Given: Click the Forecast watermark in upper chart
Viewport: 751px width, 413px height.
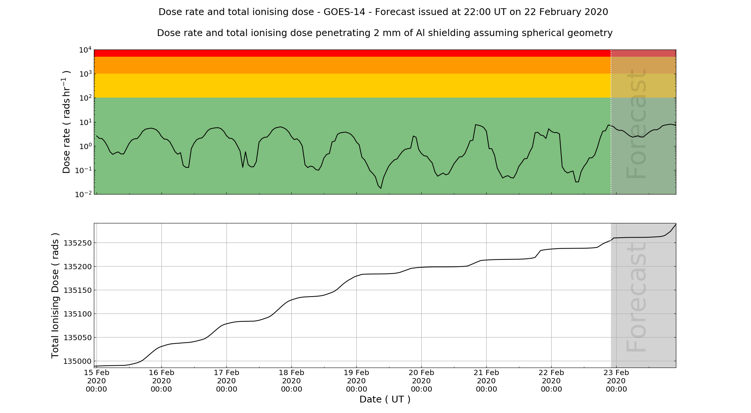Looking at the screenshot, I should [636, 124].
